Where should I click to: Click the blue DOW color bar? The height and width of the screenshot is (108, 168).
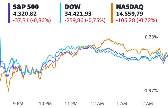(x=61, y=13)
